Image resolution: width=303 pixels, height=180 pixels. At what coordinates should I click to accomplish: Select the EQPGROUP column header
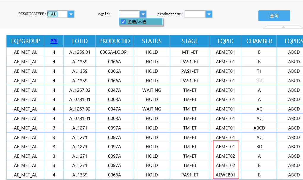[26, 41]
